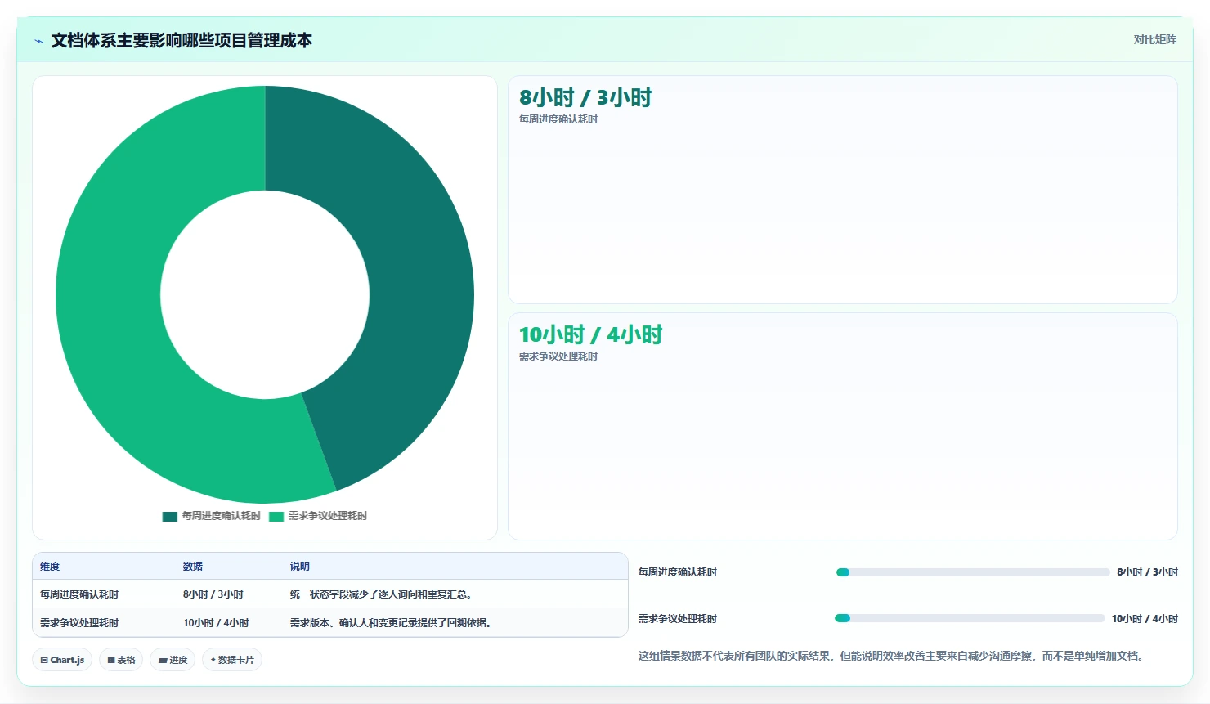Click the 表格 tag chip
The width and height of the screenshot is (1210, 704).
click(121, 660)
